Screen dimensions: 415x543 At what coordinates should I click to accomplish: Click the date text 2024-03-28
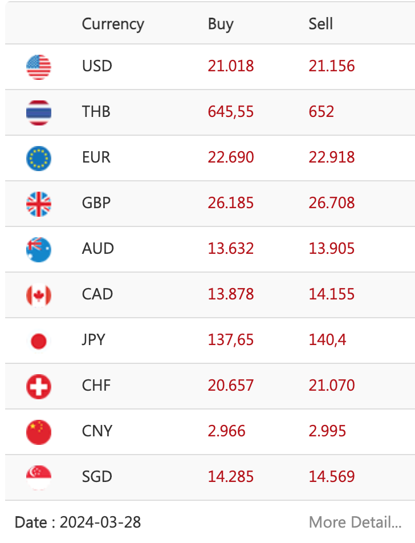tap(100, 522)
